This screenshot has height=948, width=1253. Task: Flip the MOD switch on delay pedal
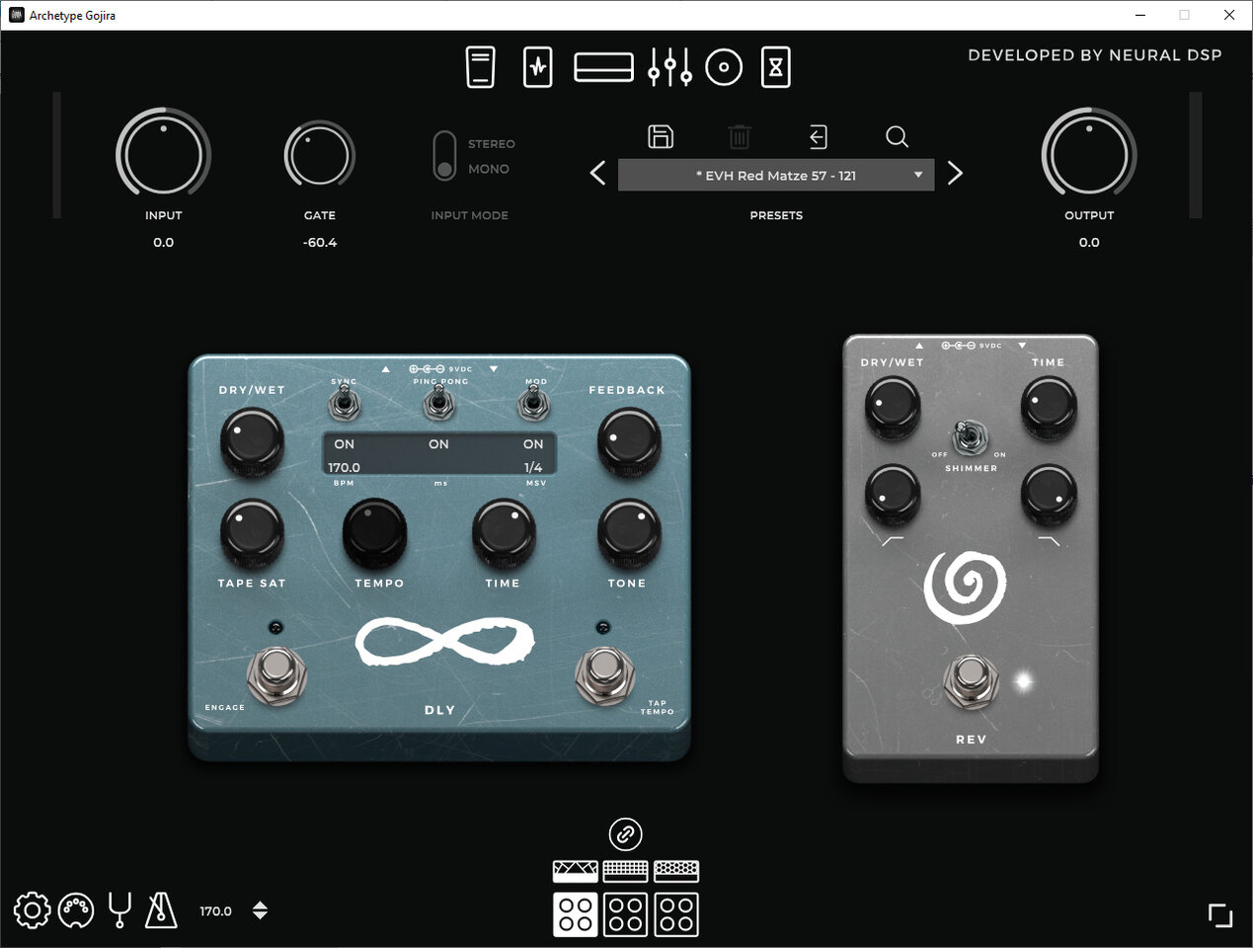pyautogui.click(x=533, y=403)
